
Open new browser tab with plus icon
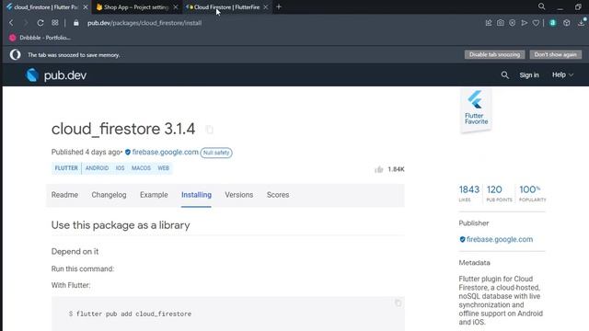pyautogui.click(x=279, y=6)
